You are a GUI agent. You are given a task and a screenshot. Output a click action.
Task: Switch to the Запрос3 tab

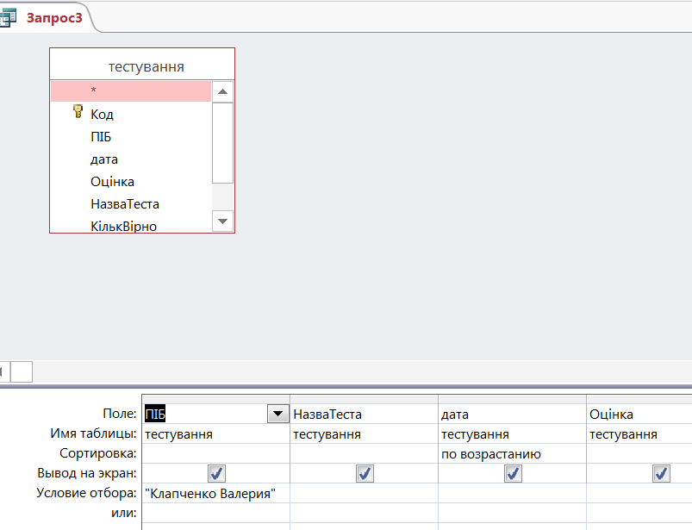coord(53,18)
